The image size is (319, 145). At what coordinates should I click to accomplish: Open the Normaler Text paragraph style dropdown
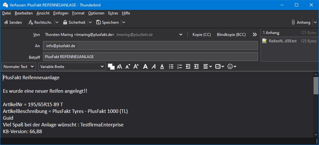tap(19, 66)
